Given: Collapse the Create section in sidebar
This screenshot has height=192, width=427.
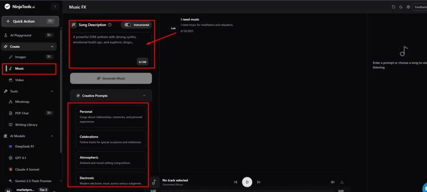Looking at the screenshot, I should [x=52, y=47].
